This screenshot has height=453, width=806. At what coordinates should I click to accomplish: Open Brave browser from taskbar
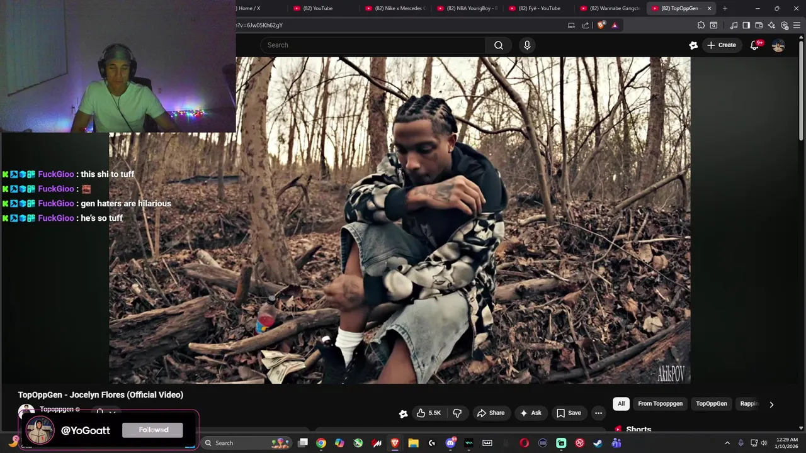tap(395, 443)
